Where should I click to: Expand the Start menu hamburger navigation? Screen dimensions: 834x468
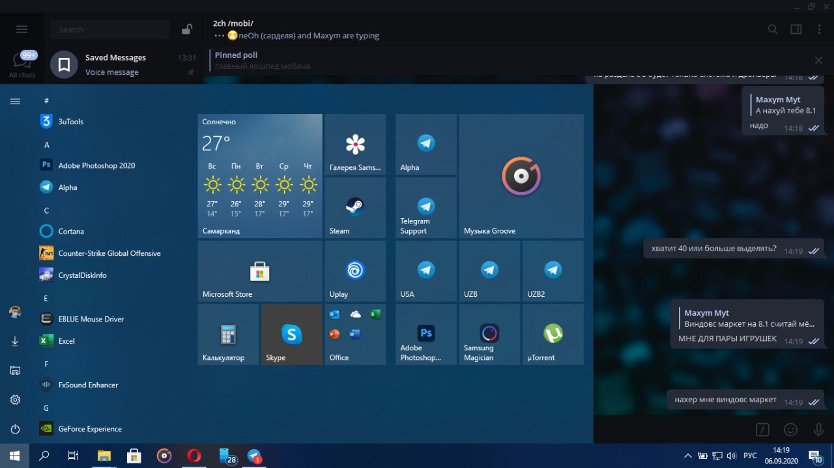[x=15, y=101]
